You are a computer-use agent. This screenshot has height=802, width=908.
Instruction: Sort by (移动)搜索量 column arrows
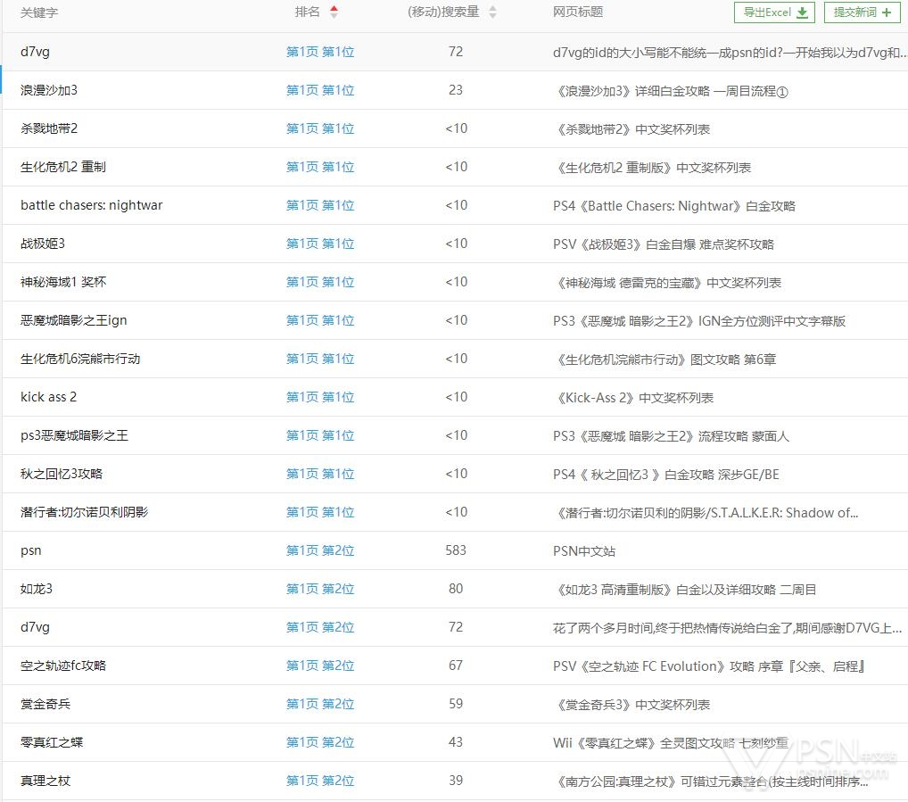492,12
